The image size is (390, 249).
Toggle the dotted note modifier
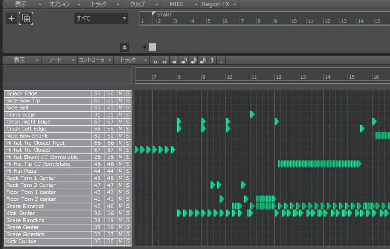pos(221,60)
